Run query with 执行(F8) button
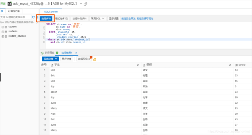The width and height of the screenshot is (252, 135). [x=46, y=19]
